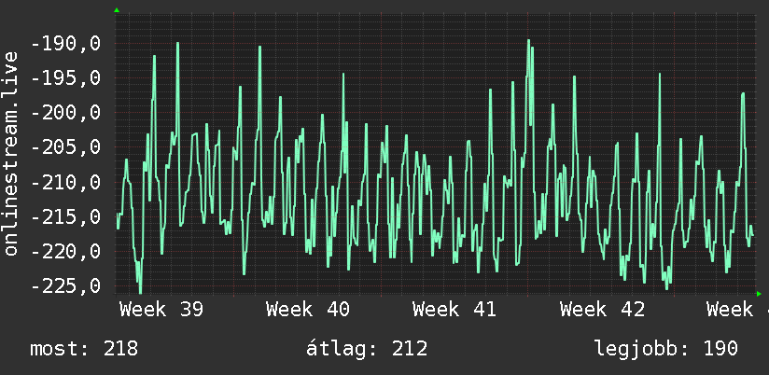Click the -225,0 Y-axis label
Screen dimensions: 769x375
pyautogui.click(x=65, y=285)
